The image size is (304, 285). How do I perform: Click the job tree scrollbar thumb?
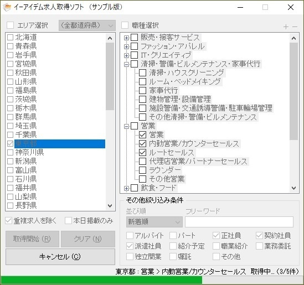pos(293,91)
